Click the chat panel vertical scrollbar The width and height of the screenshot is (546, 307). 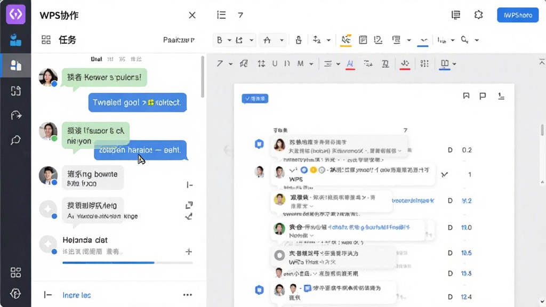[203, 77]
